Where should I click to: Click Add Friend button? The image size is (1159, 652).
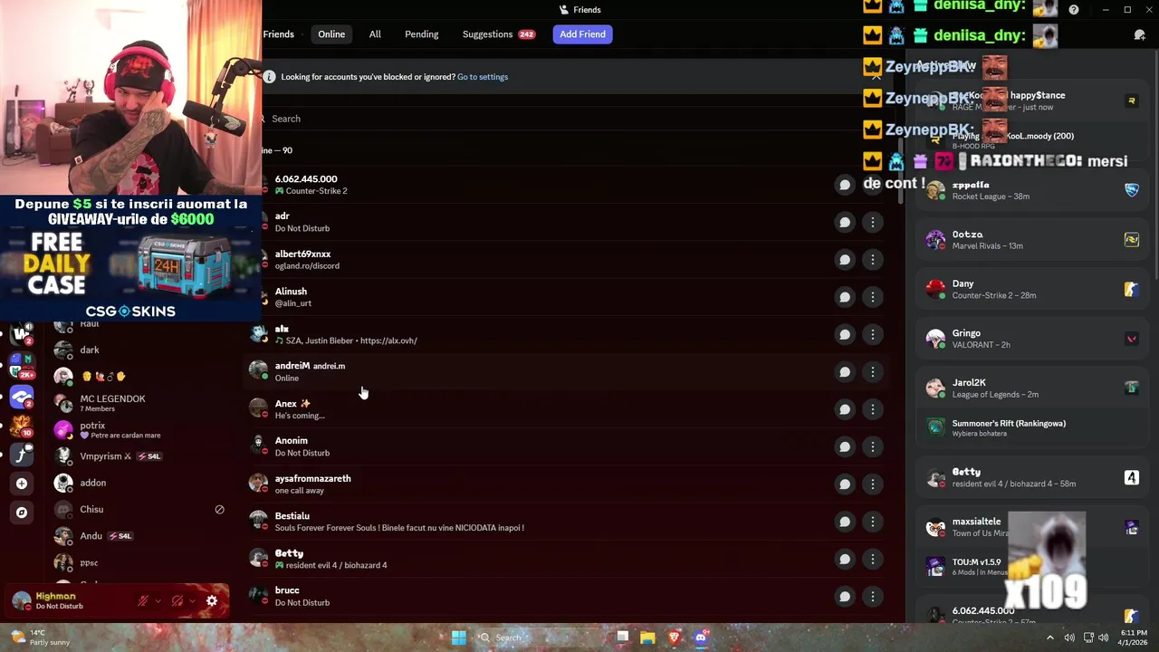pyautogui.click(x=582, y=34)
